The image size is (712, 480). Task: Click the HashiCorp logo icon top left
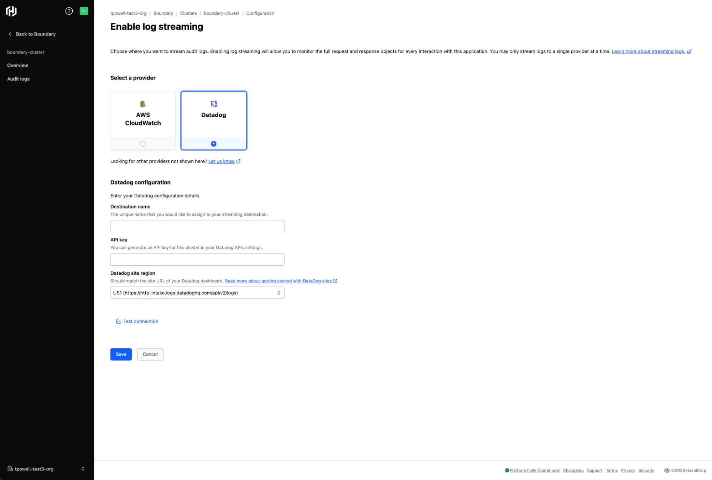[11, 11]
